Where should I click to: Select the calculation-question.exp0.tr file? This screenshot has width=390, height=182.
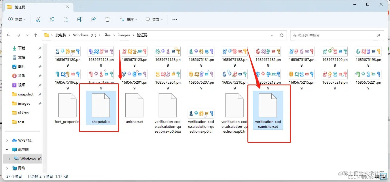(x=234, y=113)
